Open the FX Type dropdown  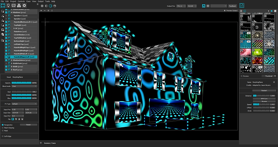pyautogui.click(x=24, y=104)
